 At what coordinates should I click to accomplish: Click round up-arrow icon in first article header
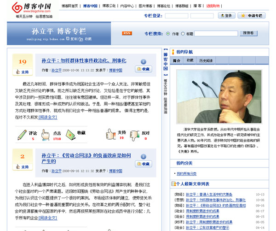144,62
